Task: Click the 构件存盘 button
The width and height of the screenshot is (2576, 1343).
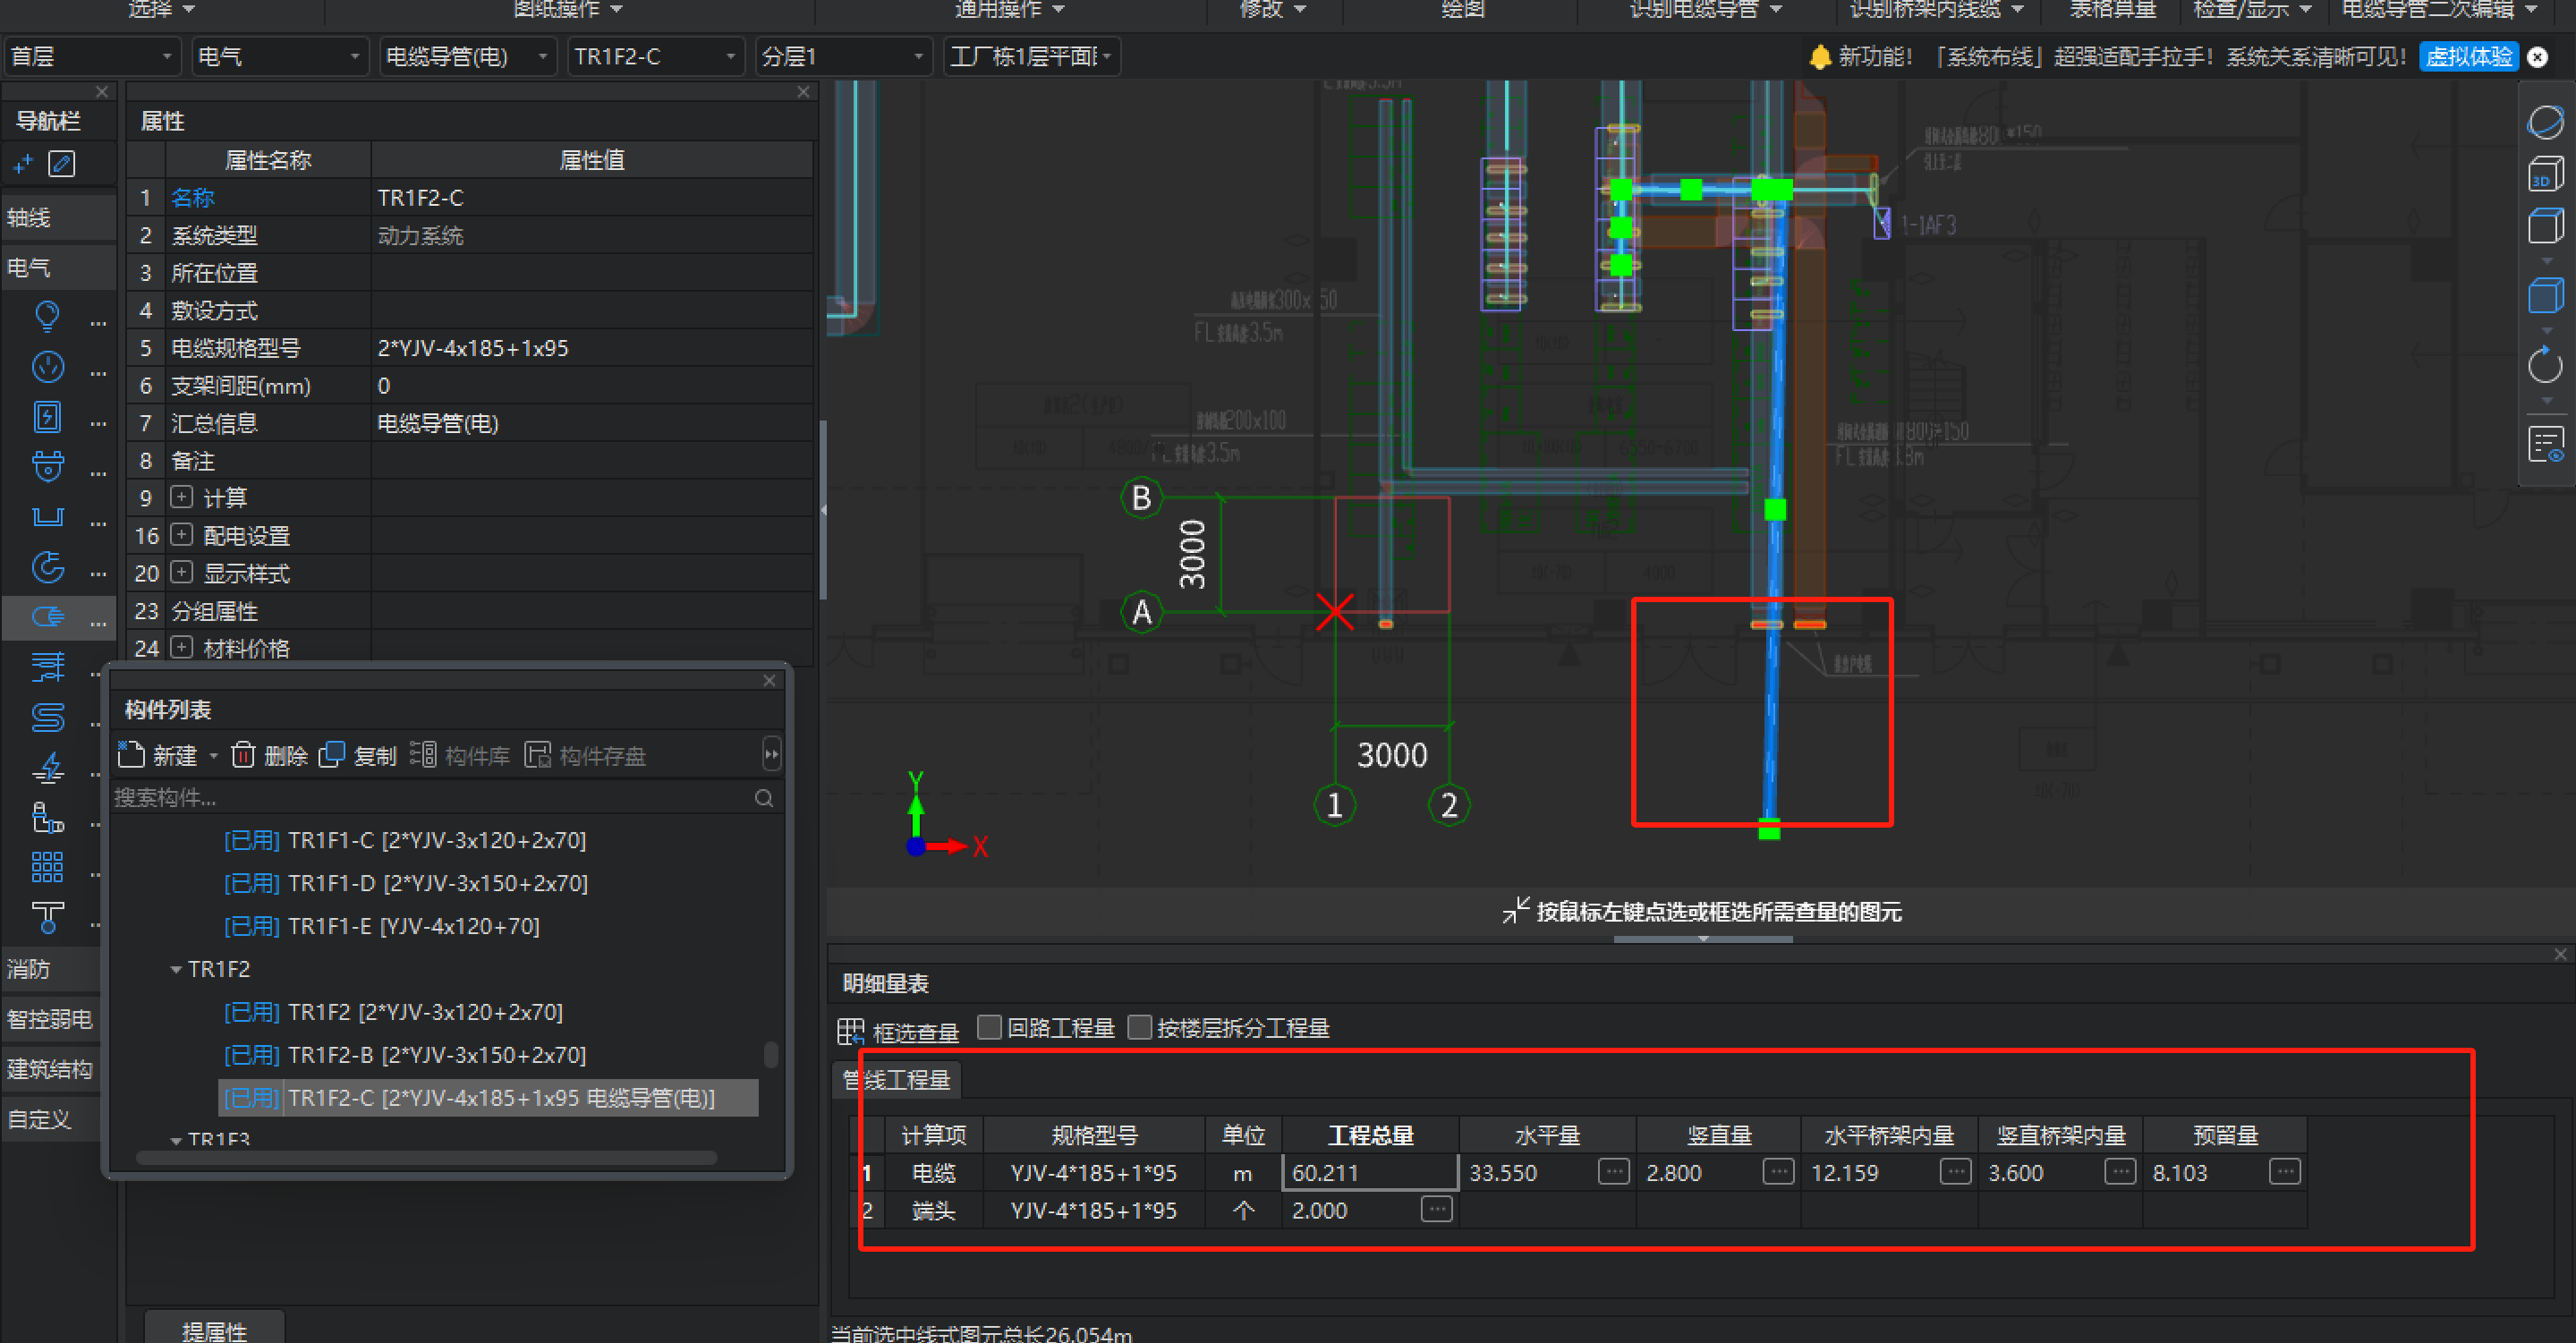Action: pos(585,755)
